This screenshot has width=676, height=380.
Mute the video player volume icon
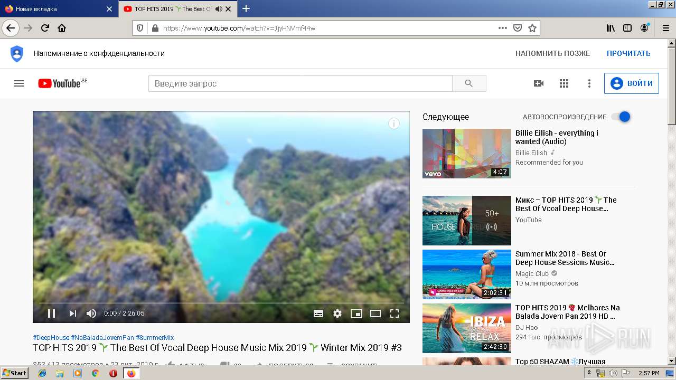[91, 313]
